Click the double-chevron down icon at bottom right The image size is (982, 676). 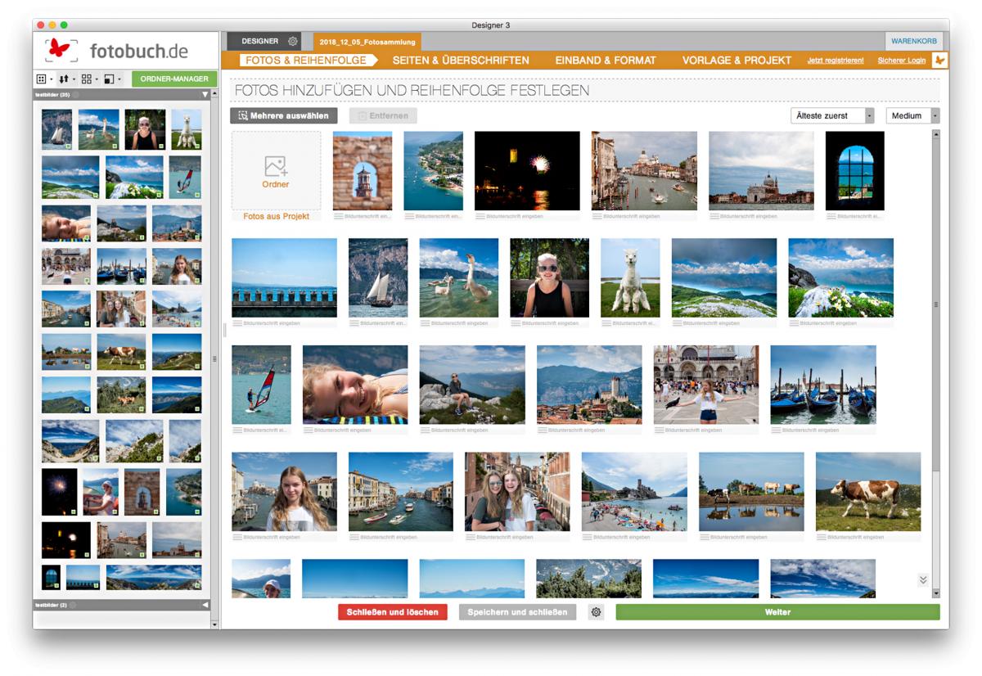click(923, 579)
